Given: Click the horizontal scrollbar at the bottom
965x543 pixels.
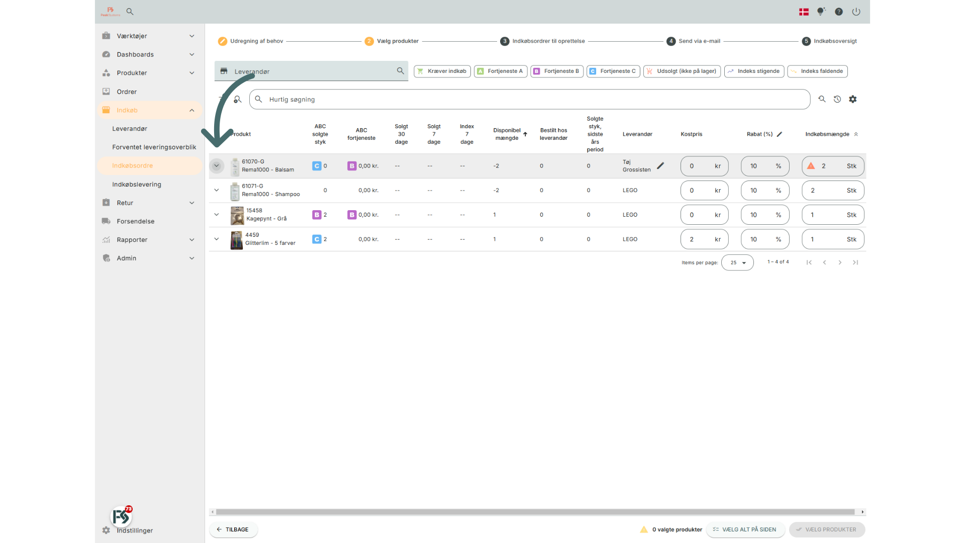Looking at the screenshot, I should pyautogui.click(x=535, y=512).
